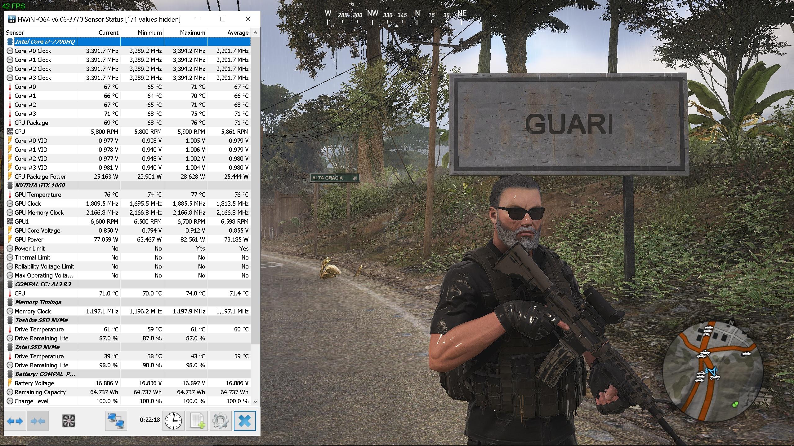Select the Intel Core i7-7700HQ group row
Image resolution: width=794 pixels, height=446 pixels.
click(x=45, y=42)
